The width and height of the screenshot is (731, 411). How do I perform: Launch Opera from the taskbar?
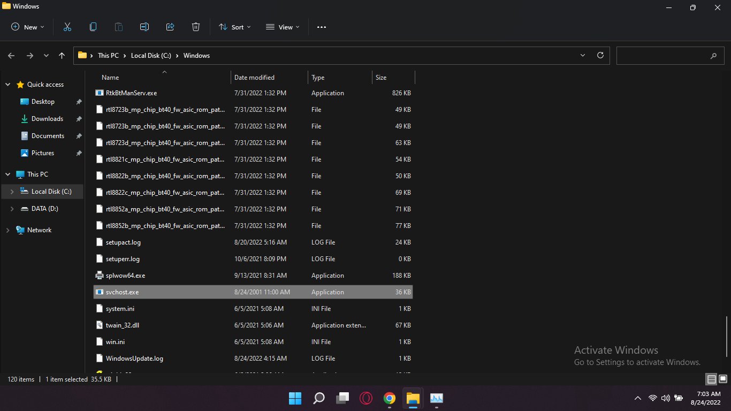(366, 398)
